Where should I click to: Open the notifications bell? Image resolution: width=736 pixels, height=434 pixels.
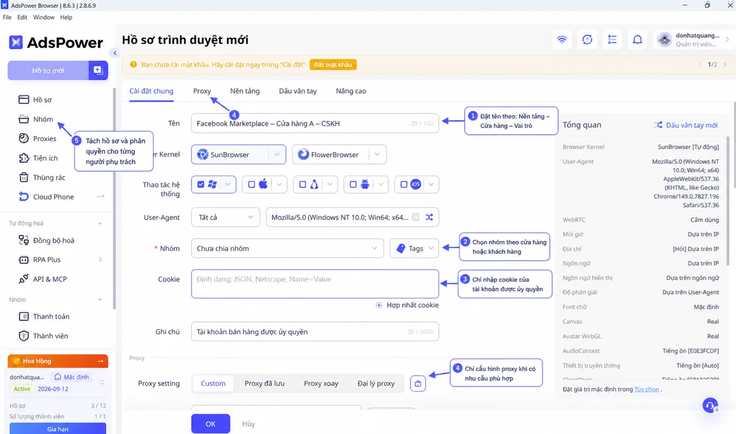click(x=637, y=40)
